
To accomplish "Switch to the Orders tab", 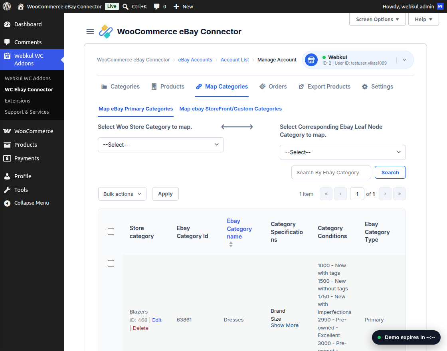I will 273,87.
